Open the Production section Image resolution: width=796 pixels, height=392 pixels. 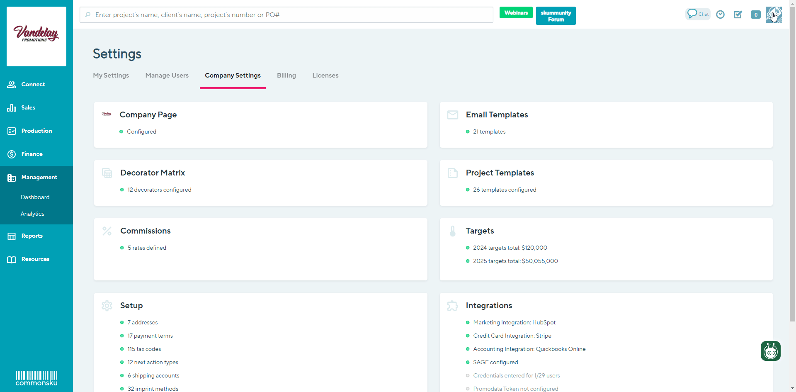[36, 131]
